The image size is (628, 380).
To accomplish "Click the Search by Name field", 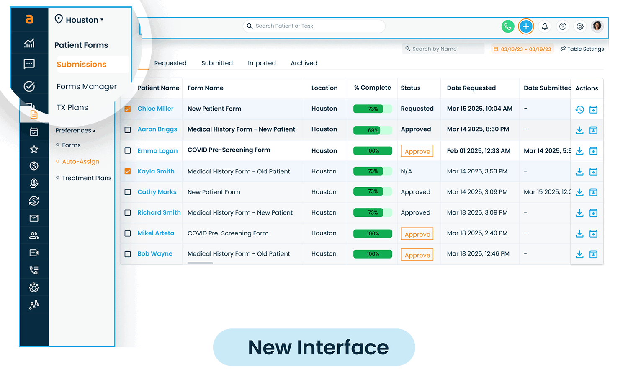I will pos(444,49).
